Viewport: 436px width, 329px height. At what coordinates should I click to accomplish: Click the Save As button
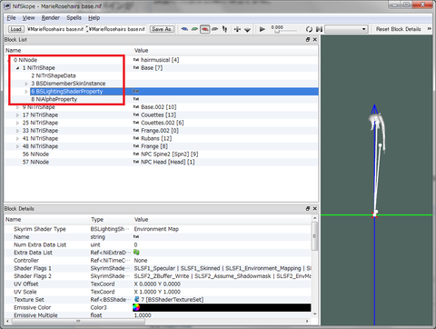point(162,29)
